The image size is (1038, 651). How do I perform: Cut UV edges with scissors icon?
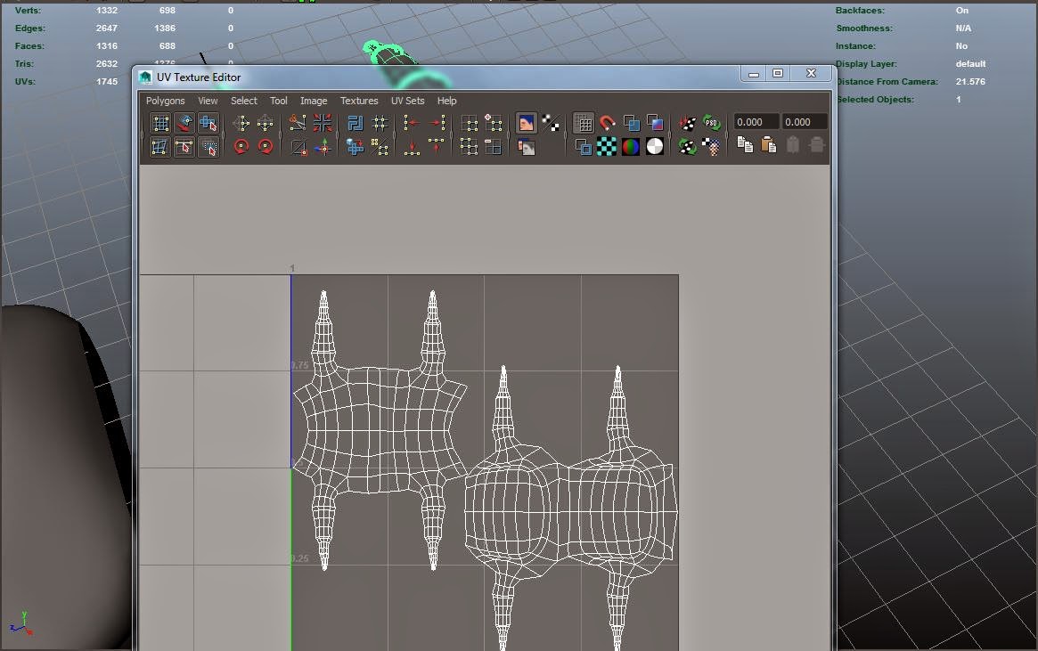[298, 123]
